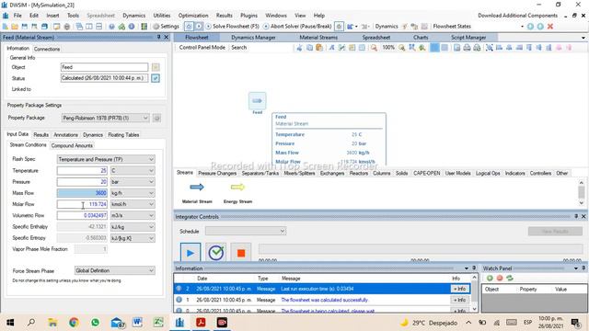
Task: Open Settings from the main toolbar
Action: [x=166, y=27]
